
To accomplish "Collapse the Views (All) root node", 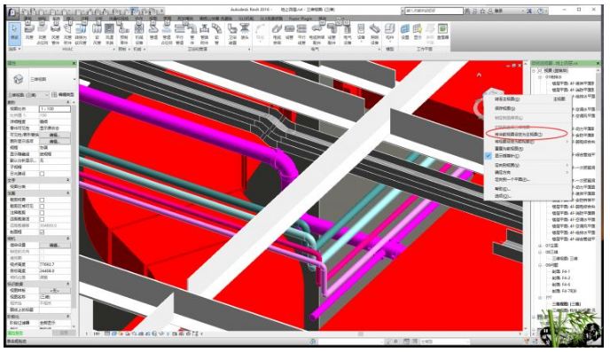I will point(534,71).
